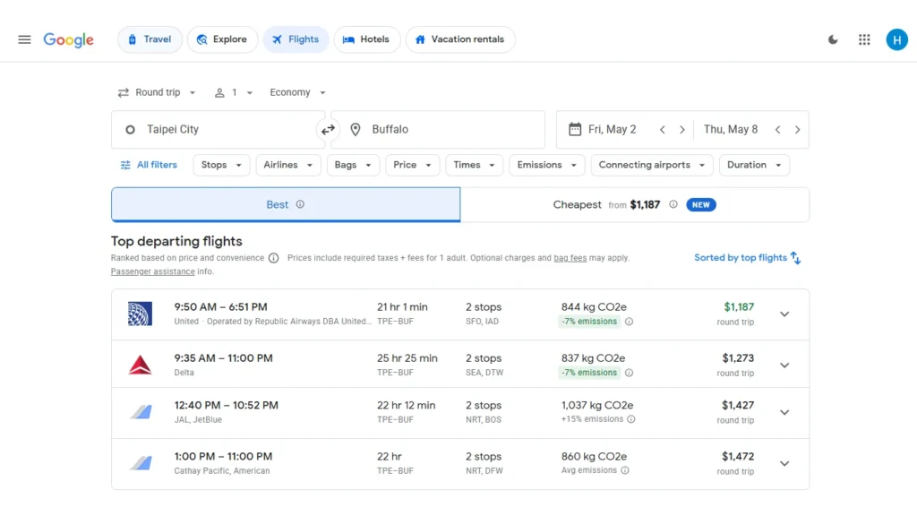
Task: Open the Bags filter dropdown
Action: coord(353,165)
